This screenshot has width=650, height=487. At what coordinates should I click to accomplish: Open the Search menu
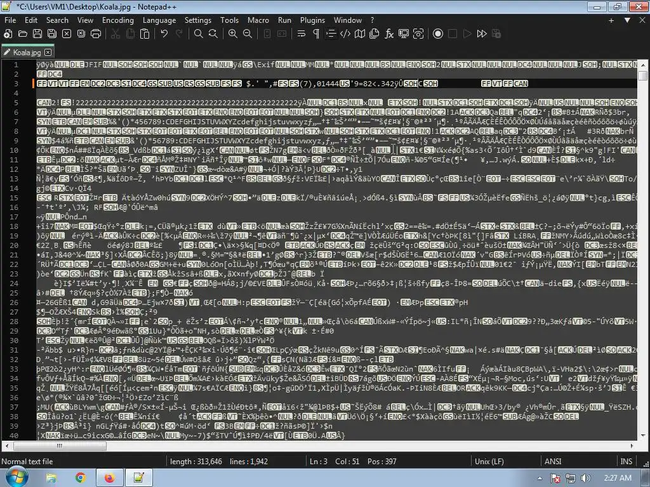coord(57,20)
